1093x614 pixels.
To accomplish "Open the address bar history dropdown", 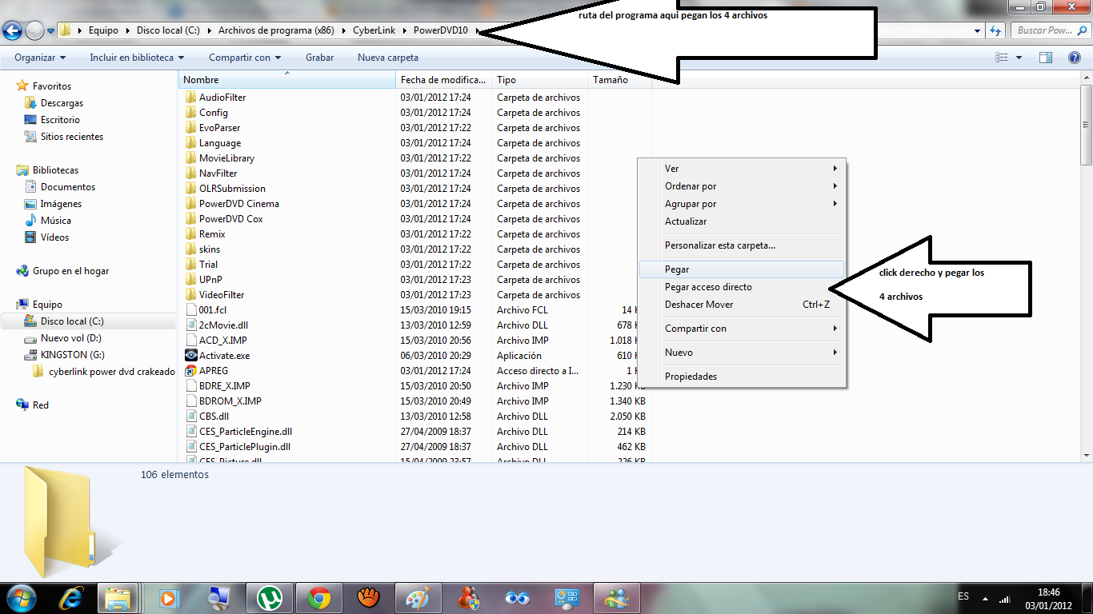I will tap(977, 30).
